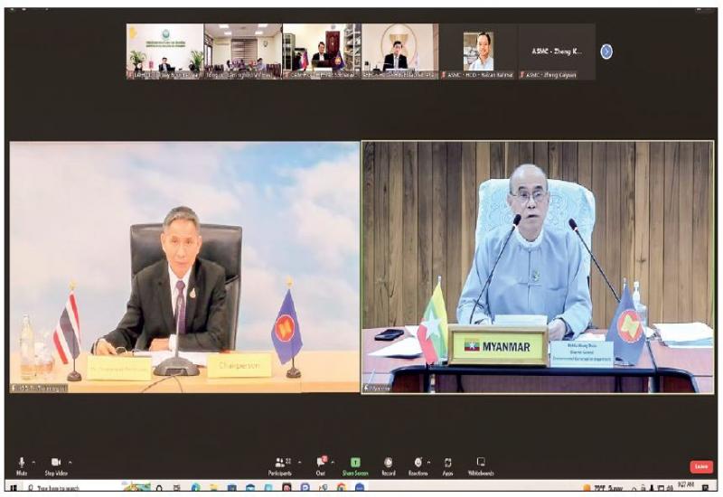This screenshot has height=497, width=723.
Task: Expand audio options arrow beside Mute
Action: click(x=34, y=463)
